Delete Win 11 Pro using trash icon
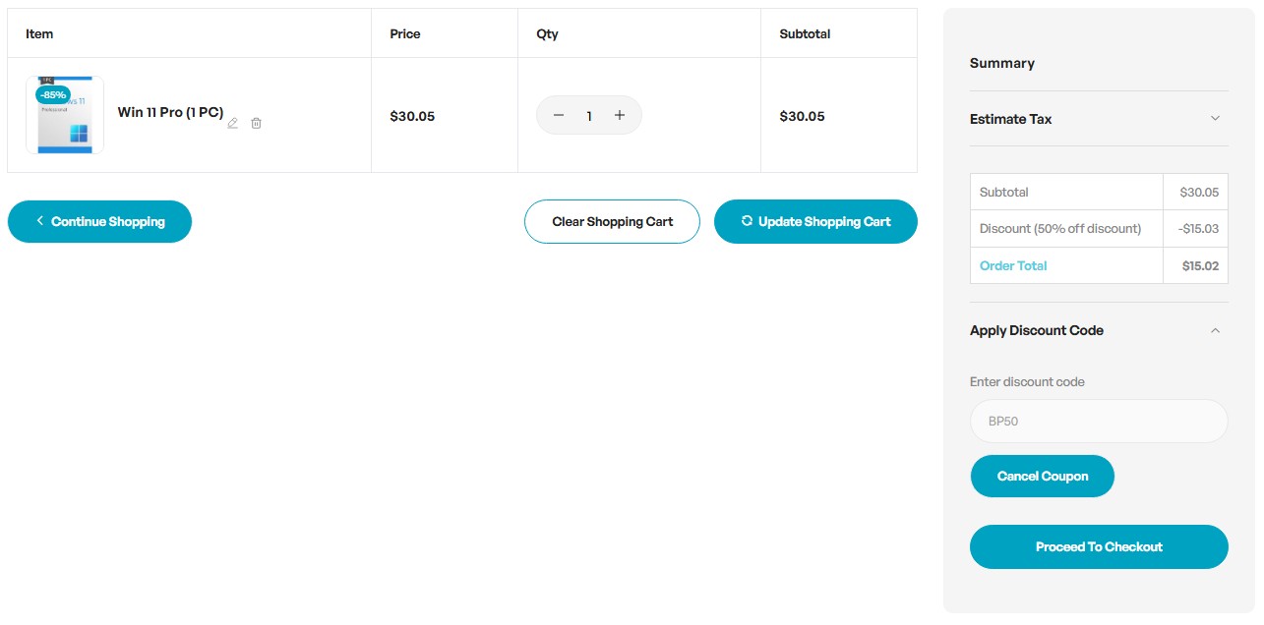The image size is (1264, 625). [x=256, y=124]
